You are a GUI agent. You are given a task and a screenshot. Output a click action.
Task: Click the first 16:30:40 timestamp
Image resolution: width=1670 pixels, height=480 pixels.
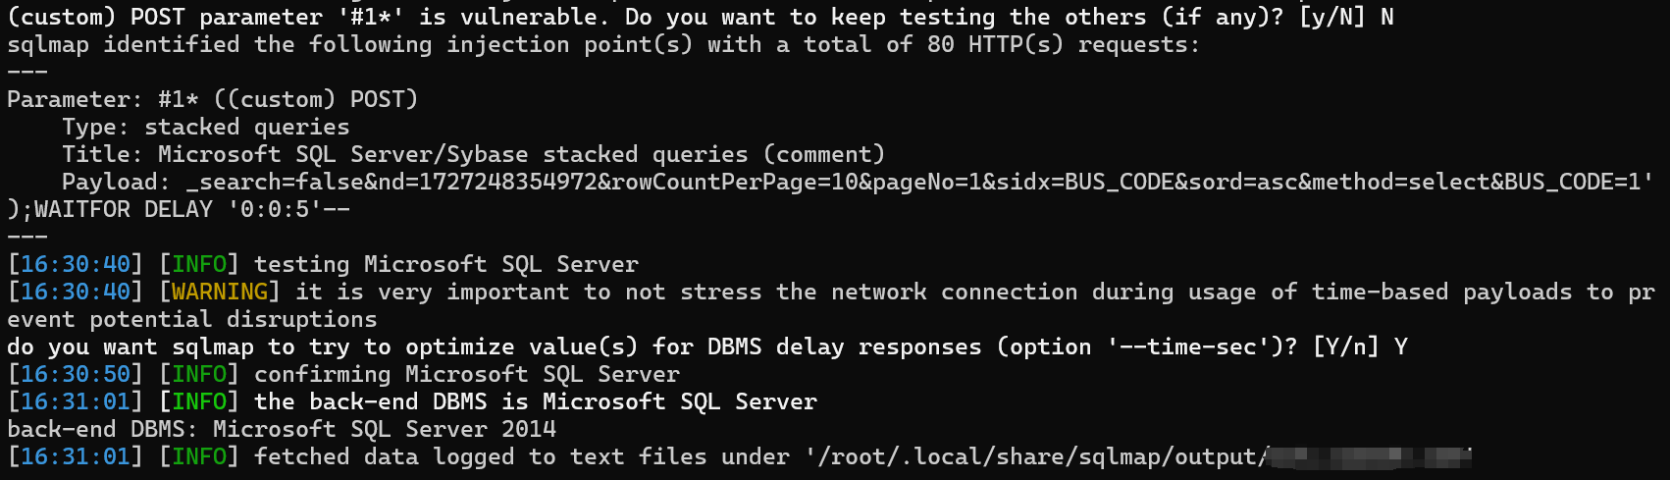coord(76,264)
